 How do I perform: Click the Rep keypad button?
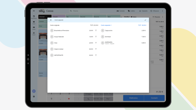click(x=108, y=99)
